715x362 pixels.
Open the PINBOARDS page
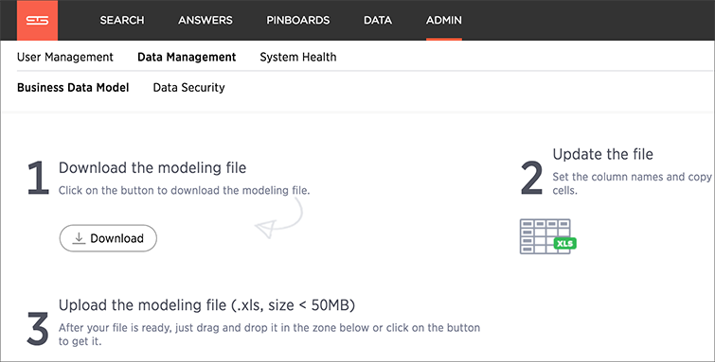298,20
